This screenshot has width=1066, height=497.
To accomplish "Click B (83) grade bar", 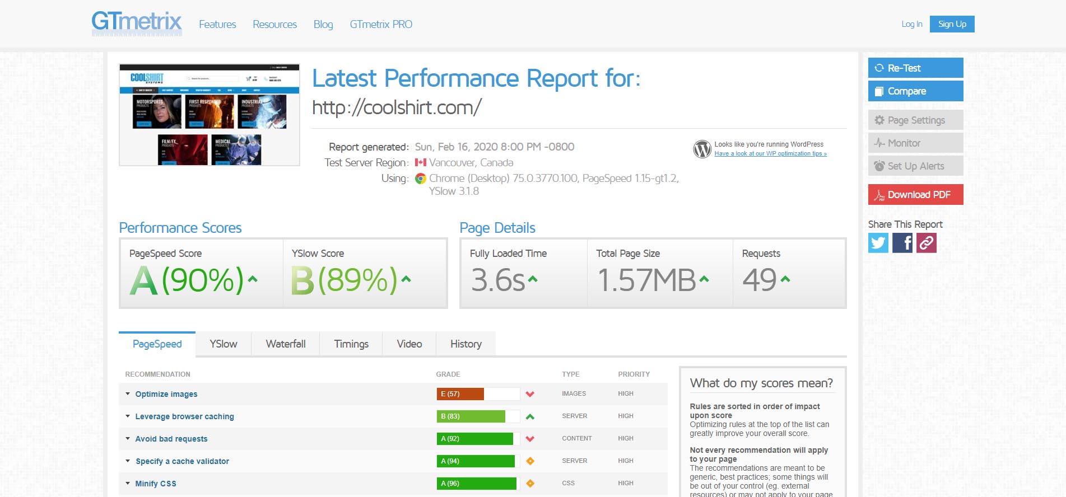I will coord(478,416).
